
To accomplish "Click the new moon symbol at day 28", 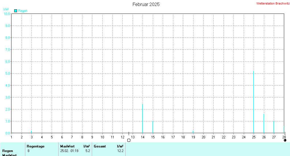I will [285, 140].
